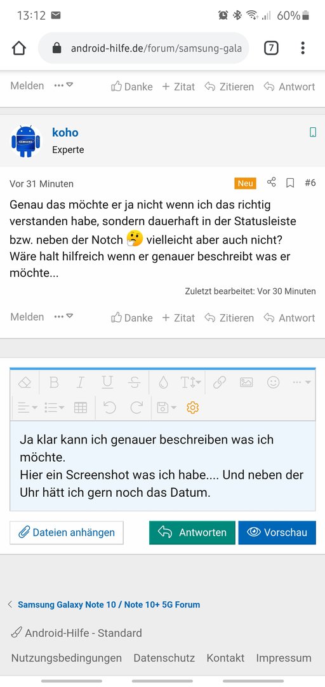This screenshot has width=325, height=687.
Task: Toggle bold formatting in editor
Action: (54, 382)
